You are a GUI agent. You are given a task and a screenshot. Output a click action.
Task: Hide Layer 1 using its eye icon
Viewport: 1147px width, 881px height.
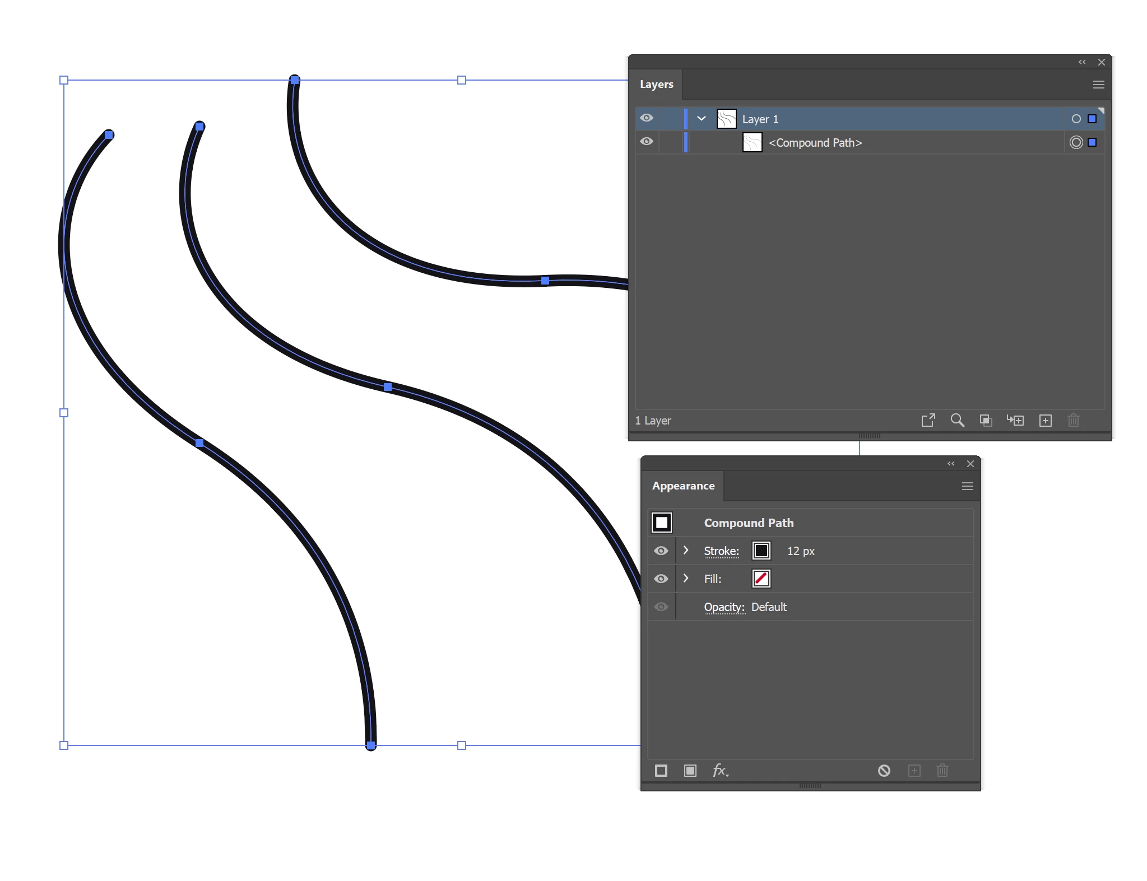tap(647, 118)
